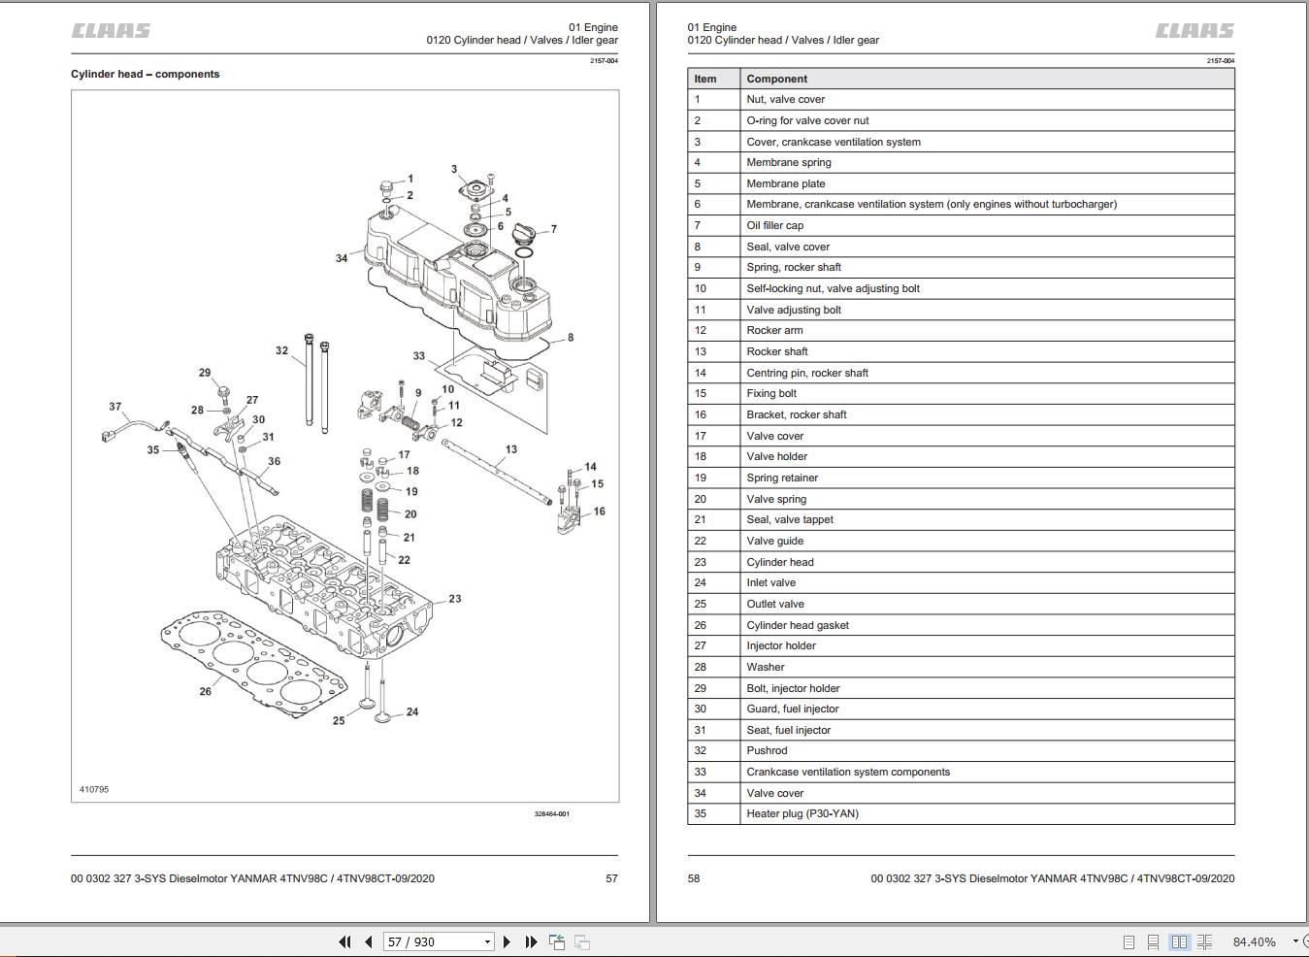1309x957 pixels.
Task: Open the zoom level dropdown arrow
Action: point(1294,941)
